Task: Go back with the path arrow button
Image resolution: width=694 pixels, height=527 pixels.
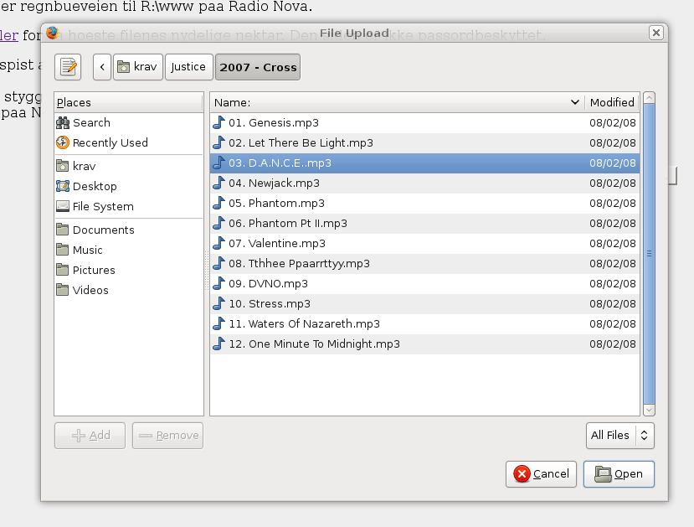Action: click(102, 67)
